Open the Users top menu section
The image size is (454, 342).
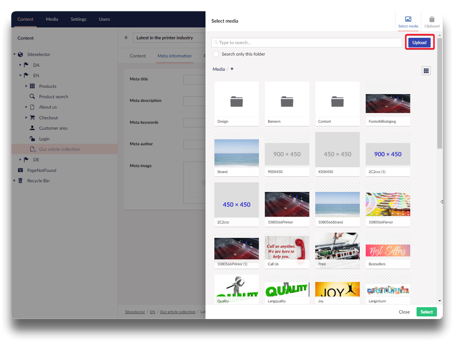point(104,19)
